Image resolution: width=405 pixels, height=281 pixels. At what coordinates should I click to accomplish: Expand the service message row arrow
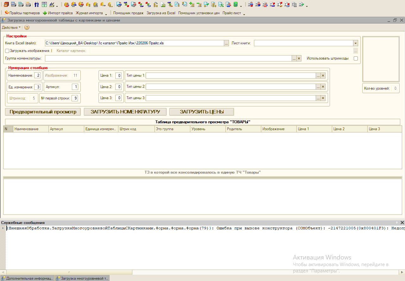point(3,228)
